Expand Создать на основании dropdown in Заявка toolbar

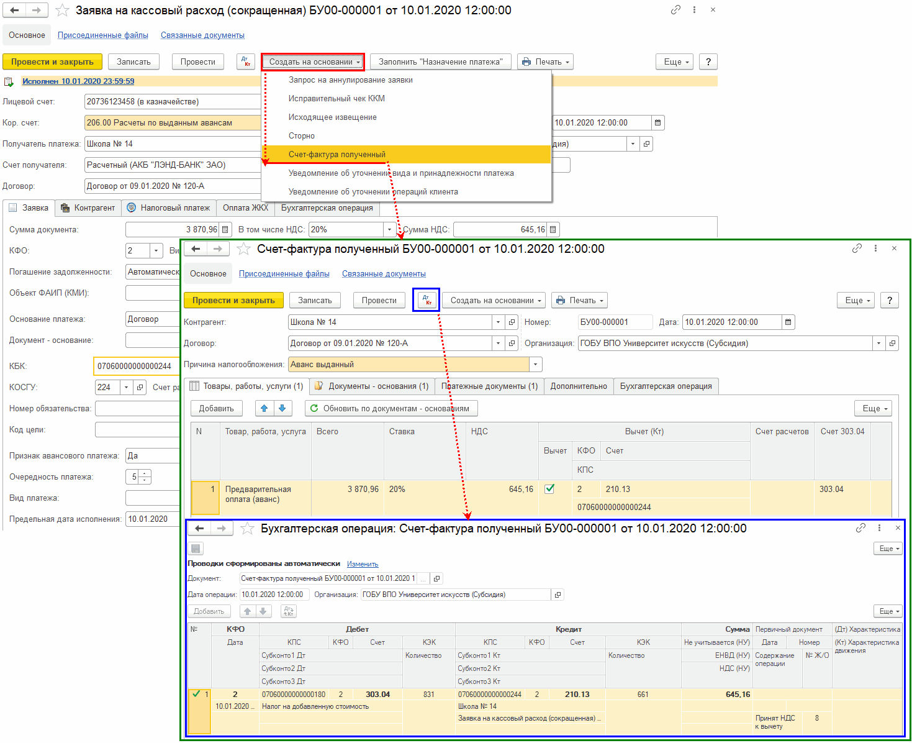click(x=313, y=62)
